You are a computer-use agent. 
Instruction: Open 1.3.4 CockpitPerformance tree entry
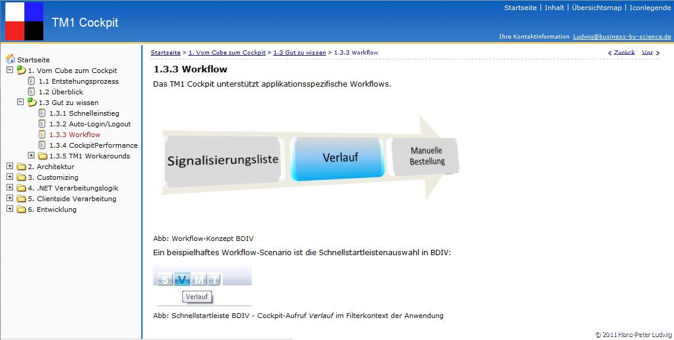click(x=93, y=145)
